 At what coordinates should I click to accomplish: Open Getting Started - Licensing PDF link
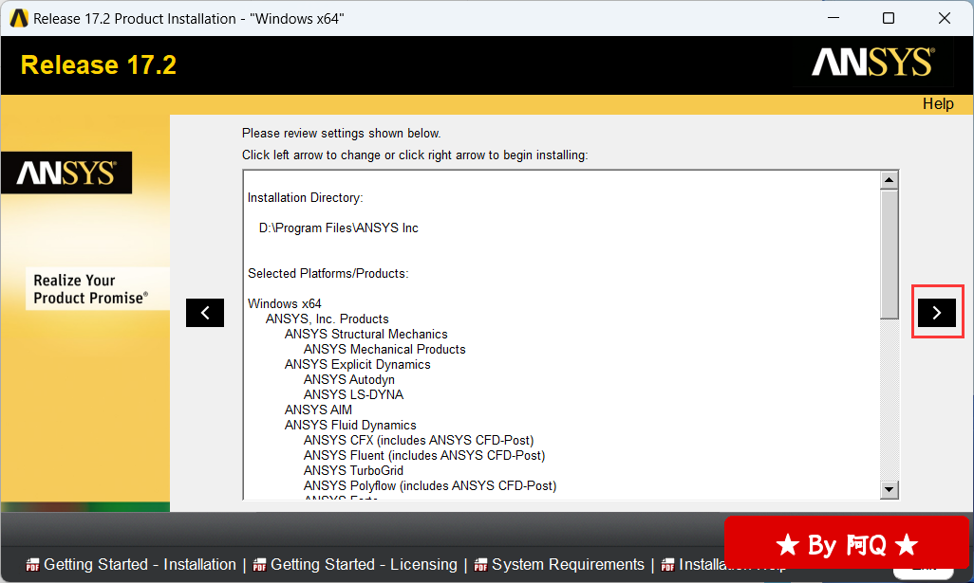pos(364,564)
